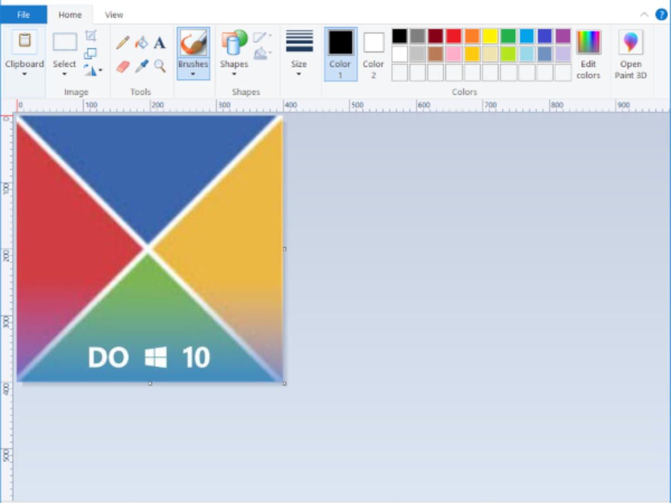Viewport: 671px width, 503px height.
Task: Expand the Select dropdown arrow
Action: (65, 74)
